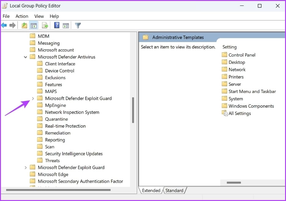Select Security Intelligence Updates in the tree
This screenshot has width=286, height=201.
[x=74, y=154]
